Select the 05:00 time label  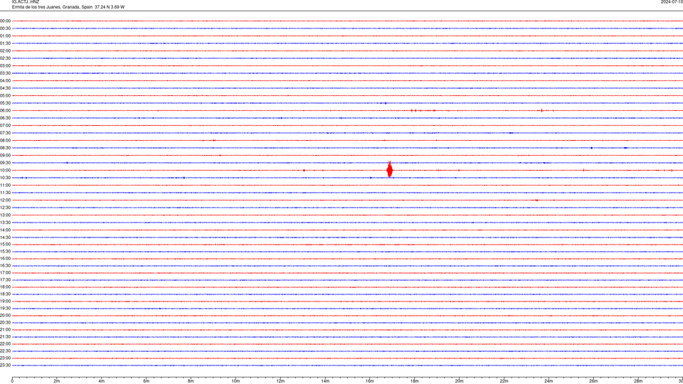tap(5, 95)
